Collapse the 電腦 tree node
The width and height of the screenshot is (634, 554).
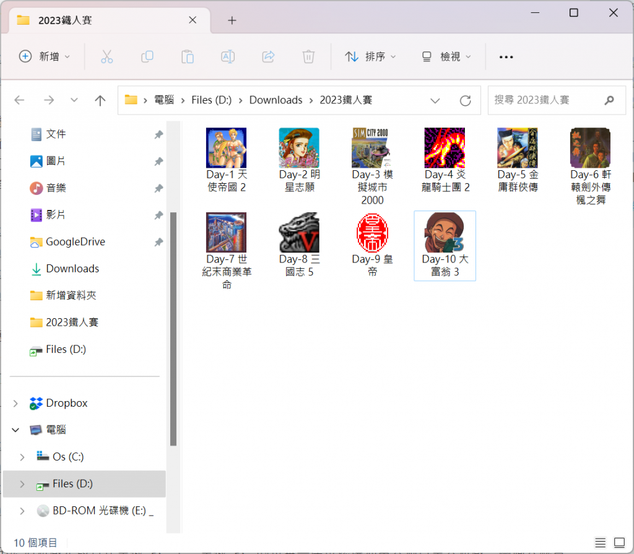click(15, 430)
